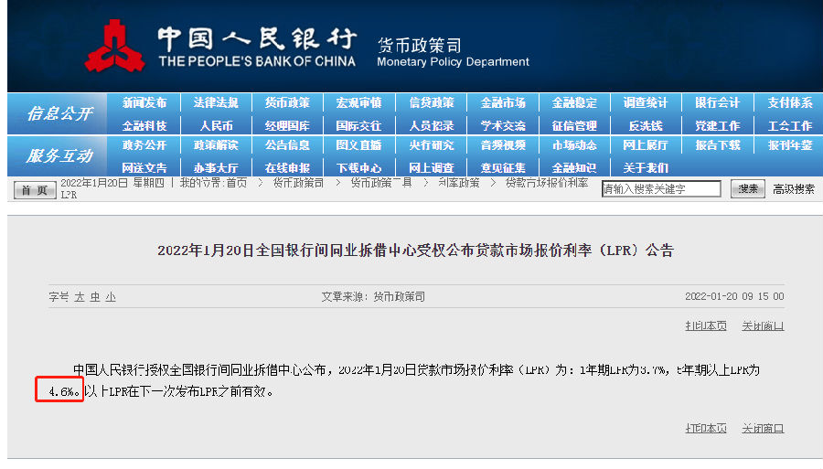Go to 经理国库 section
This screenshot has width=823, height=469.
(x=287, y=126)
